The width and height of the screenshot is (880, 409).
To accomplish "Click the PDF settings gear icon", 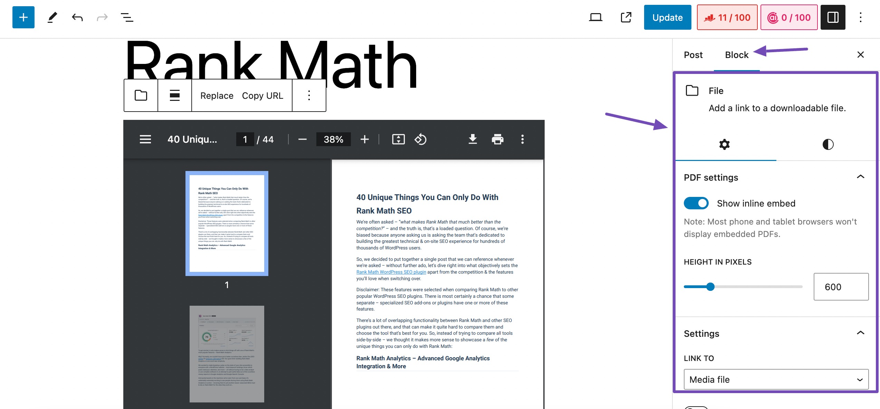I will point(725,144).
